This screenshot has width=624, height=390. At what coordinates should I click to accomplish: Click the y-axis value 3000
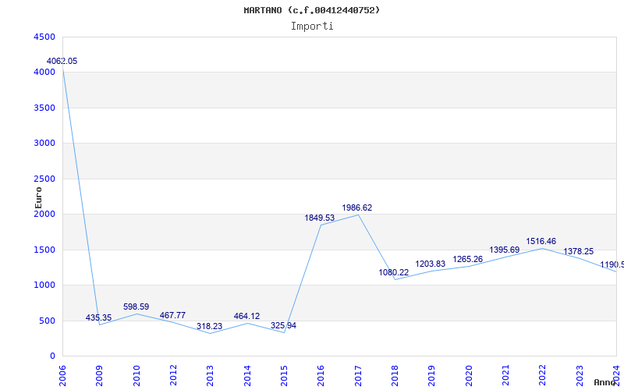(x=44, y=144)
